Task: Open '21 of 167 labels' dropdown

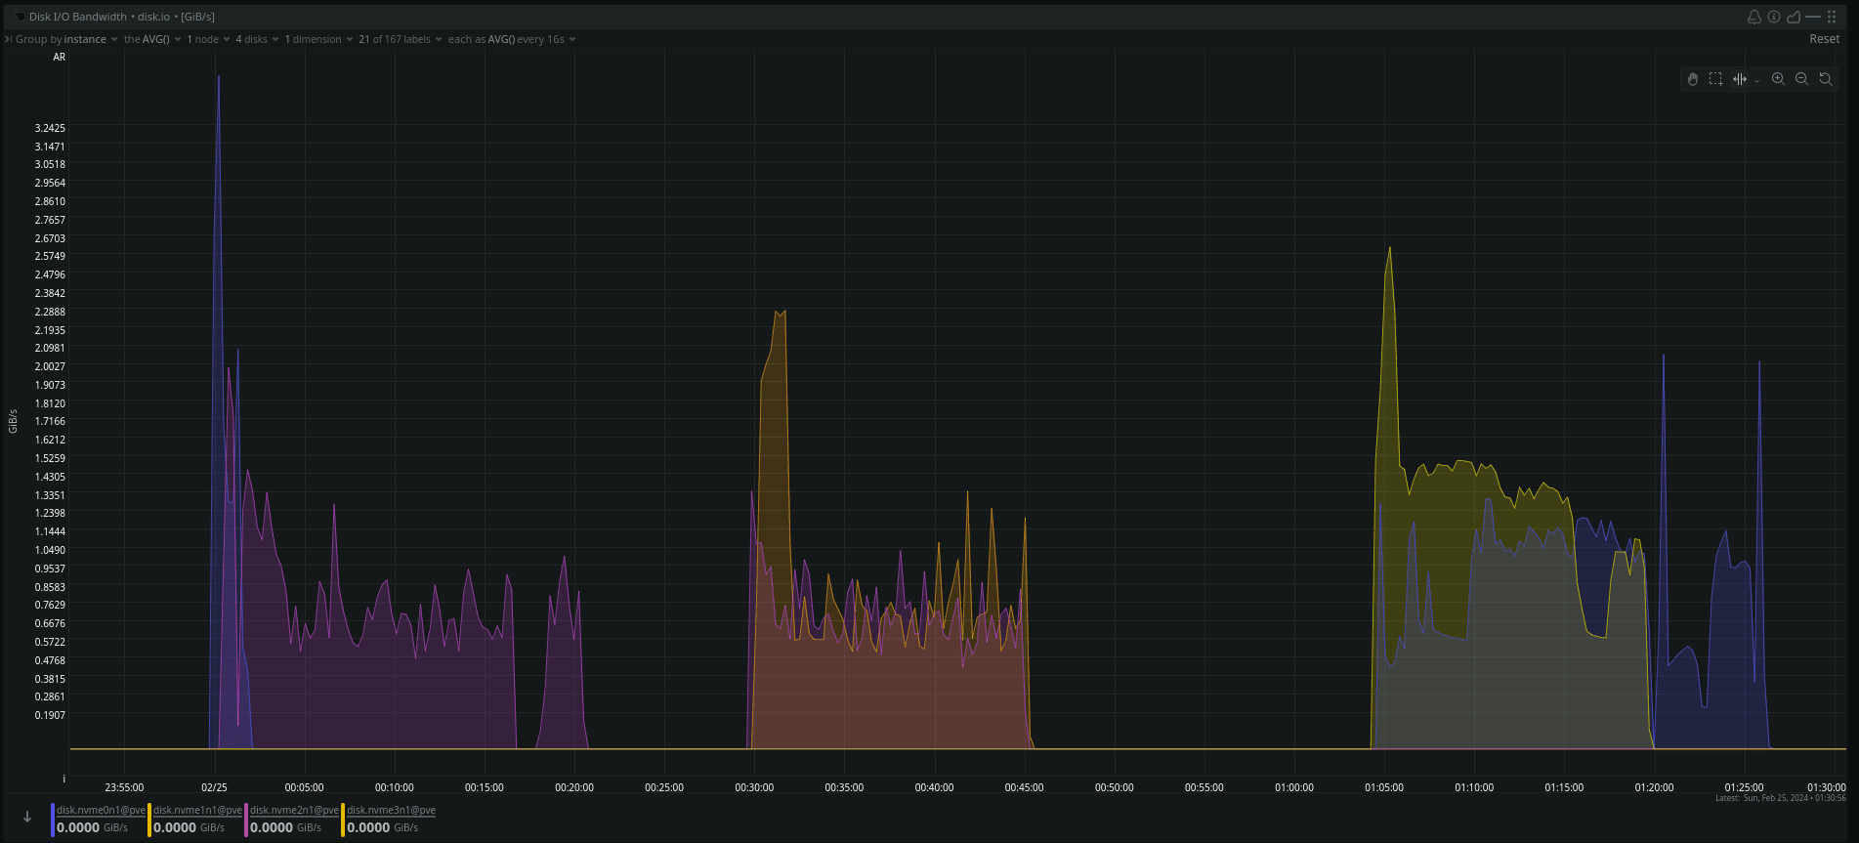Action: pos(401,39)
